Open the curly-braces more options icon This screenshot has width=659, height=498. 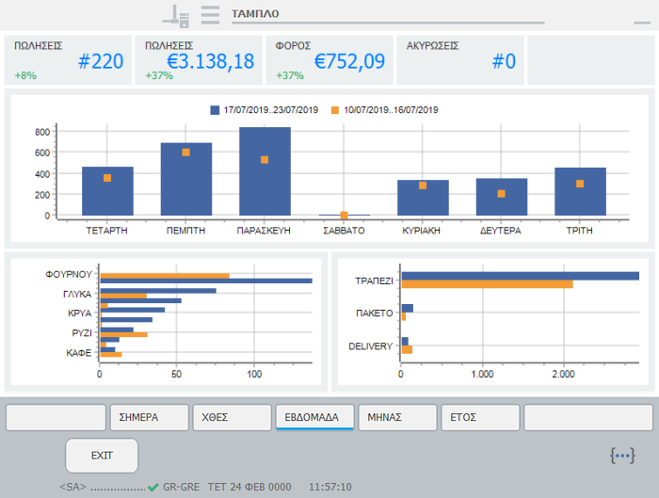(622, 456)
